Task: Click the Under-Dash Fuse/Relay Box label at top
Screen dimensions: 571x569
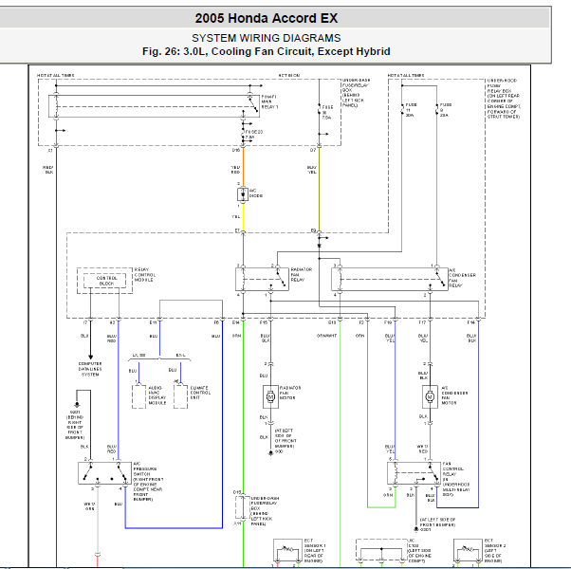Action: pyautogui.click(x=356, y=93)
